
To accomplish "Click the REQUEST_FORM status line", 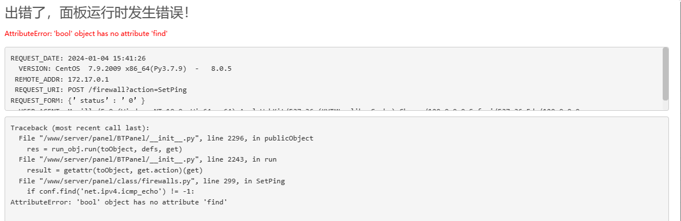I will 78,101.
